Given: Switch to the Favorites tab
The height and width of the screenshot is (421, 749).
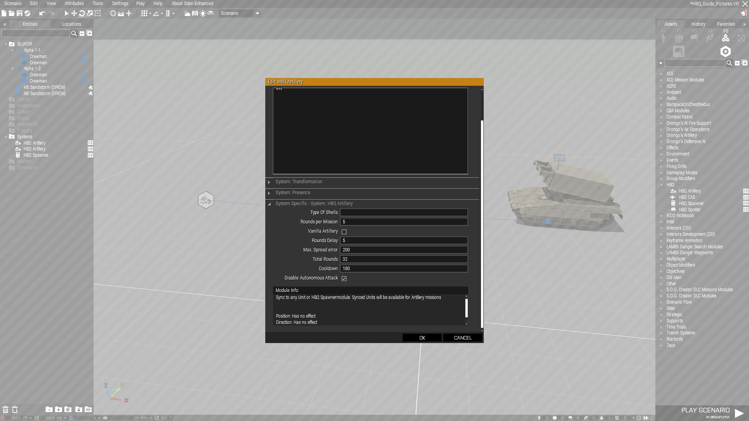Looking at the screenshot, I should click(x=726, y=24).
